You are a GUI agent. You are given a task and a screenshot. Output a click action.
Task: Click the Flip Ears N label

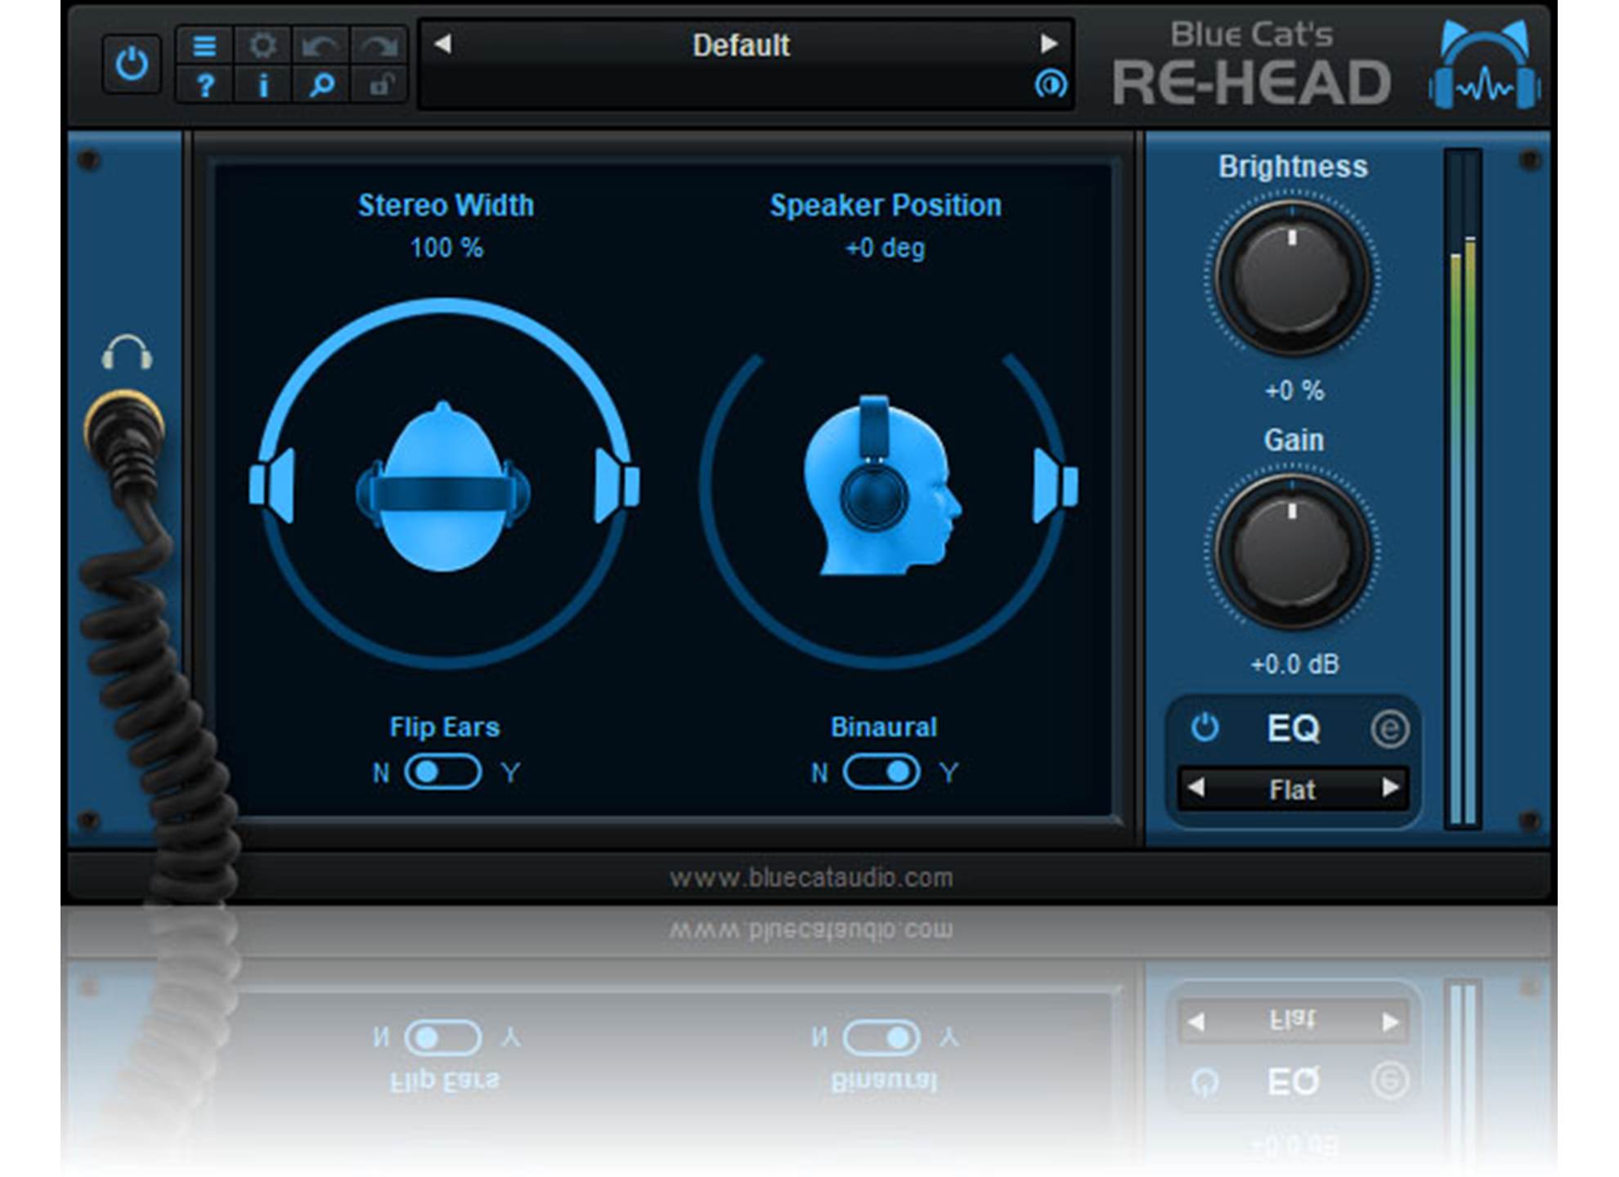pyautogui.click(x=381, y=773)
